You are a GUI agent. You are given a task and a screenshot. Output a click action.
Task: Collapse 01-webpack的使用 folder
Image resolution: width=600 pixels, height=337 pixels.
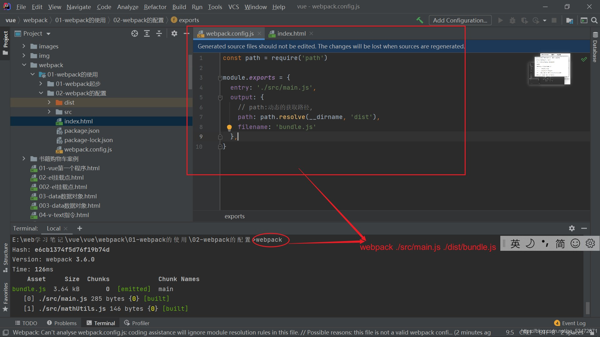pyautogui.click(x=32, y=74)
